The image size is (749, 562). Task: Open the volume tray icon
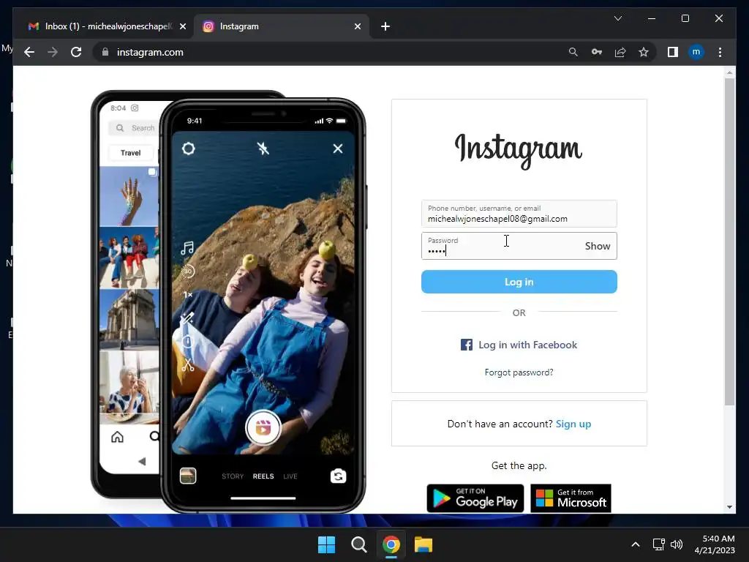(677, 544)
